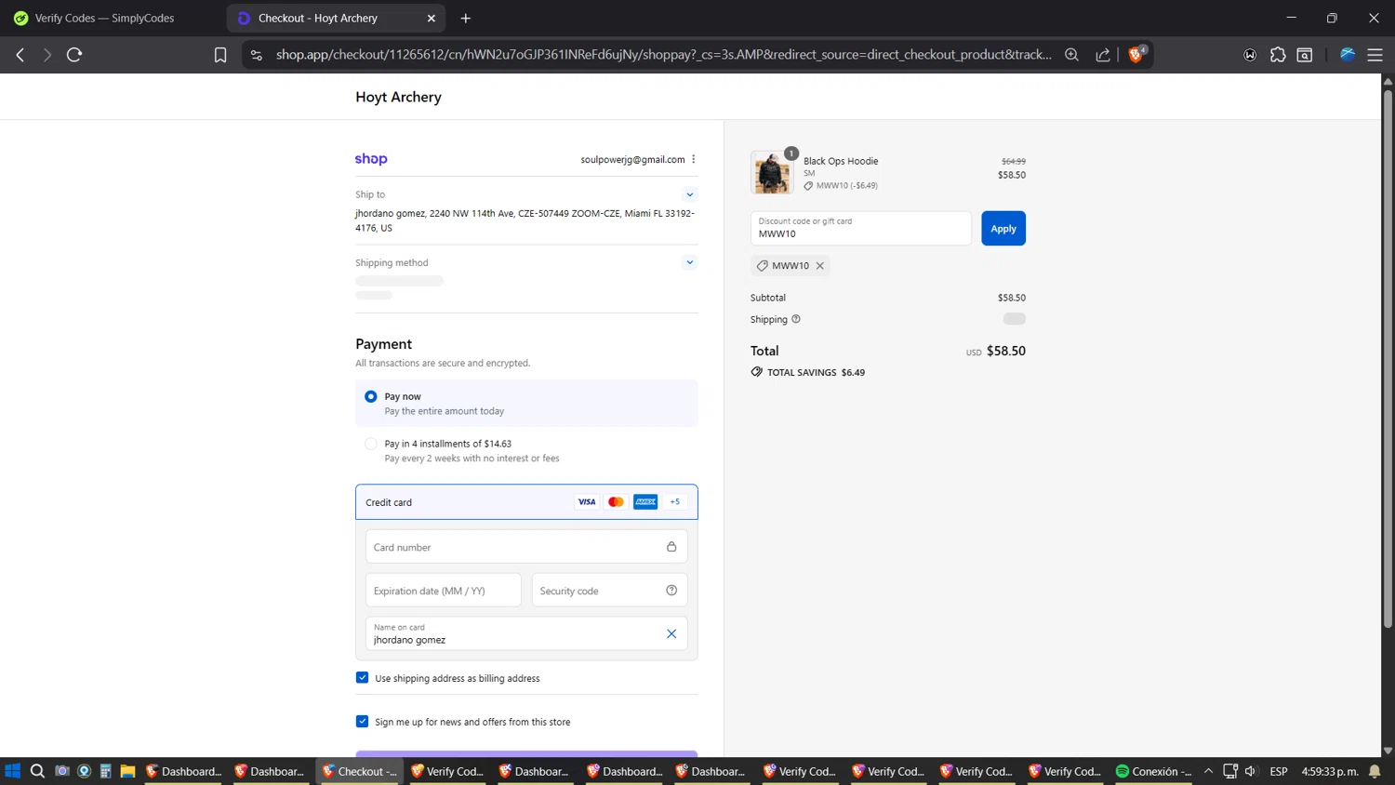Click the Security code field
This screenshot has width=1395, height=785.
(610, 591)
